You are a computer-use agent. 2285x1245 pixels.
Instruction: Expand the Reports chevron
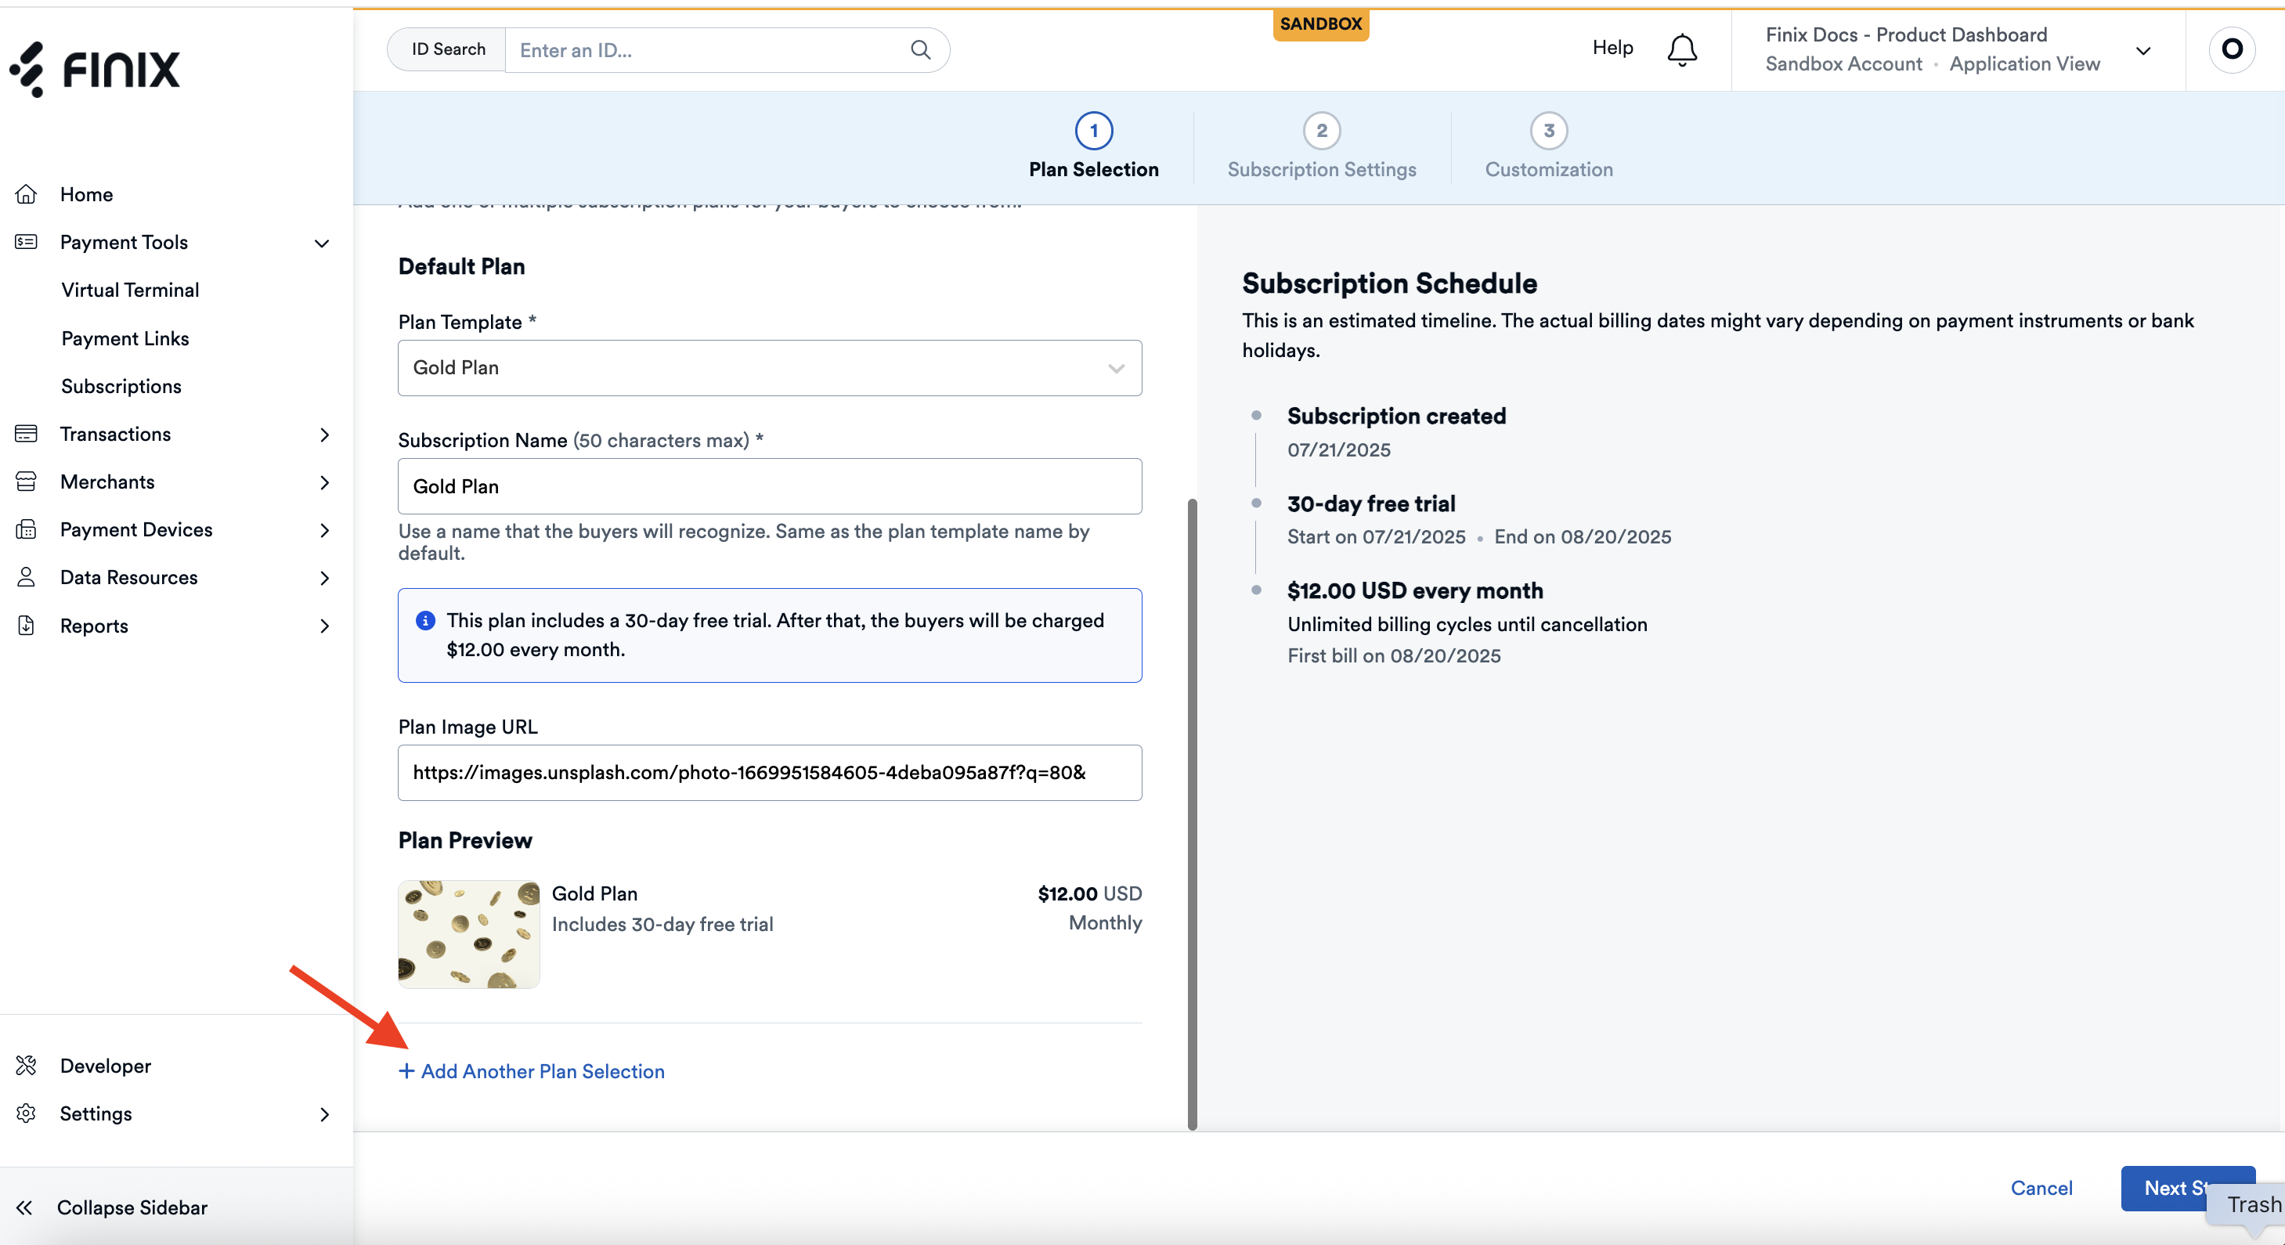(325, 626)
